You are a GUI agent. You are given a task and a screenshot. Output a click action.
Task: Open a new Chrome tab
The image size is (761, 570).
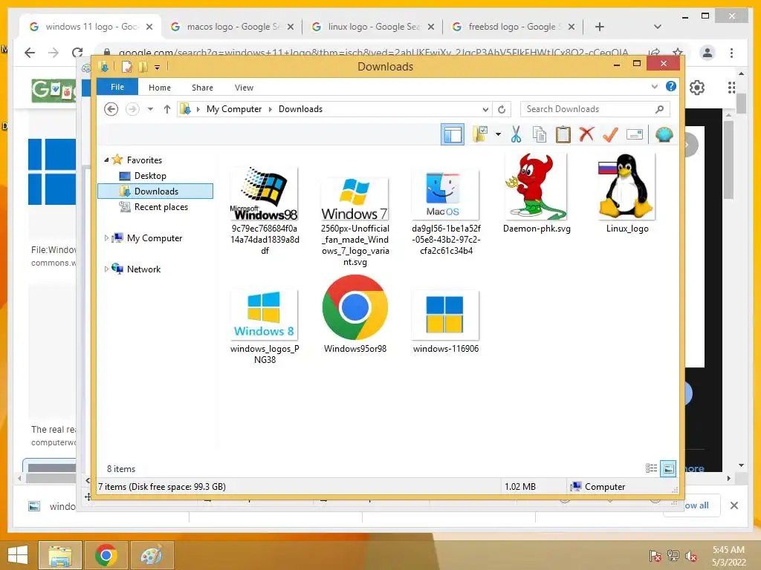[x=600, y=27]
